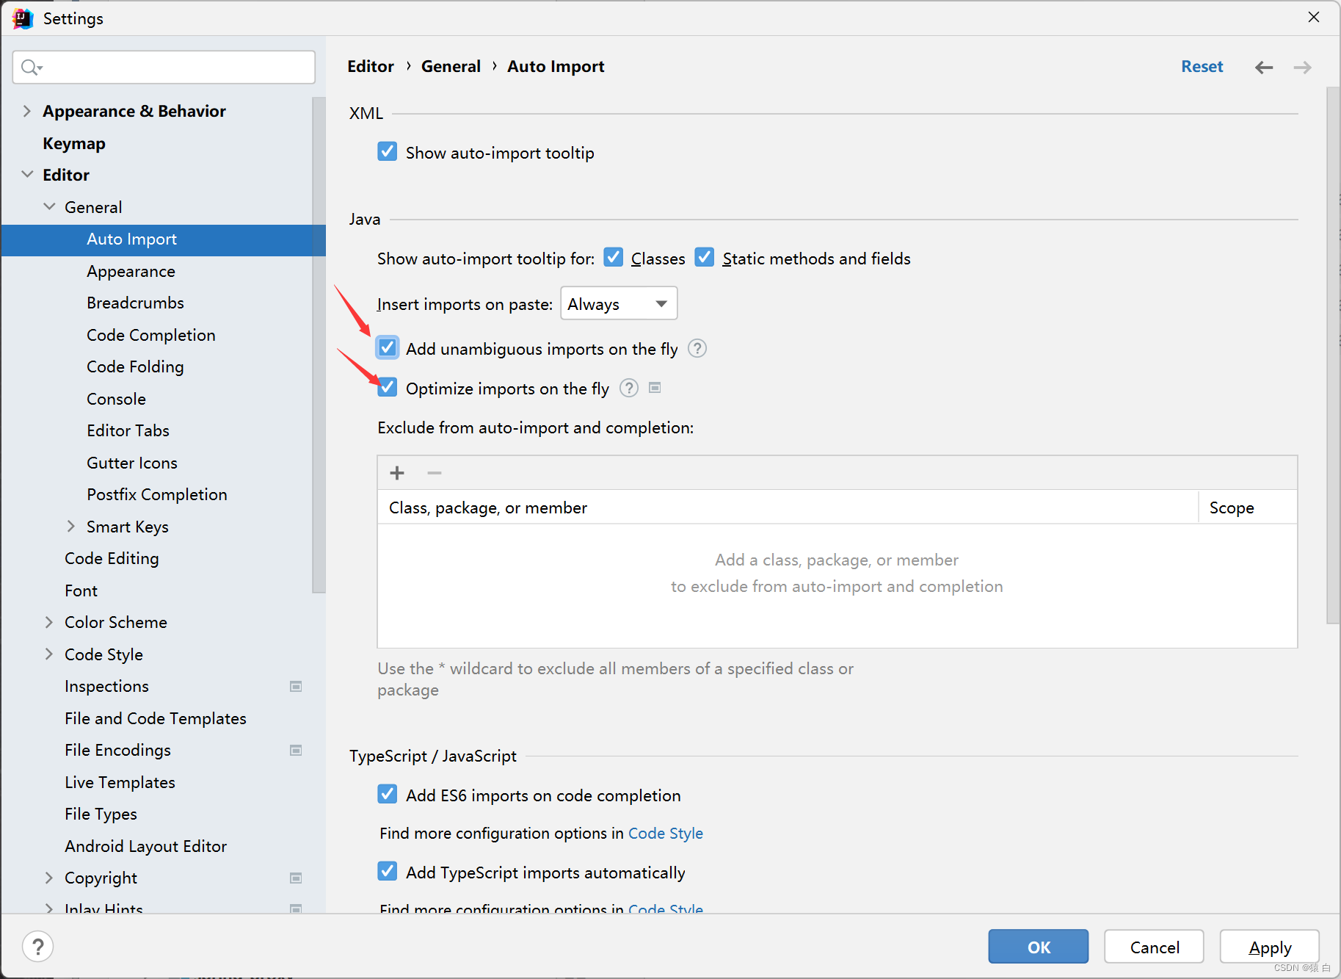Click project icon beside Copyright
Screen dimensions: 1341x979
point(296,878)
